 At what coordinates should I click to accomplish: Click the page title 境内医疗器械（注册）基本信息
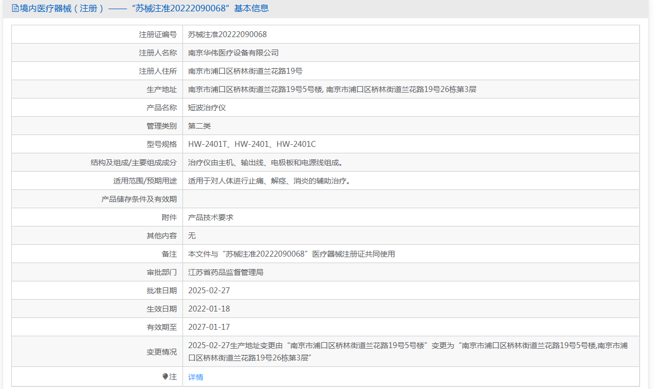click(x=144, y=9)
